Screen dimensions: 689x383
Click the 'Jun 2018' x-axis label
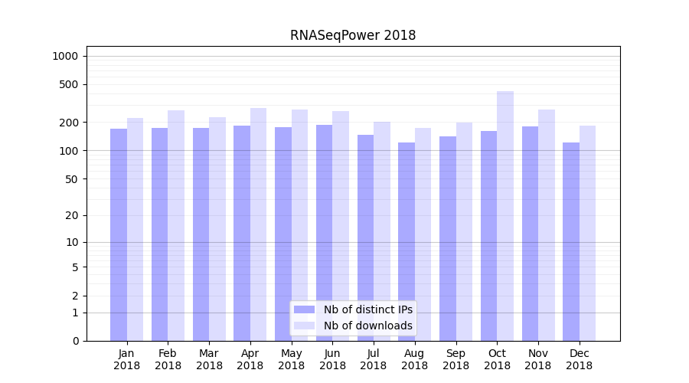tap(332, 359)
